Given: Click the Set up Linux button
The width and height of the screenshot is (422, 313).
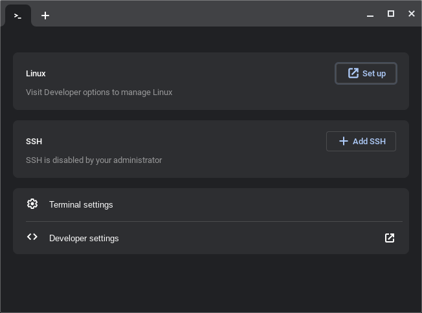Looking at the screenshot, I should click(366, 74).
